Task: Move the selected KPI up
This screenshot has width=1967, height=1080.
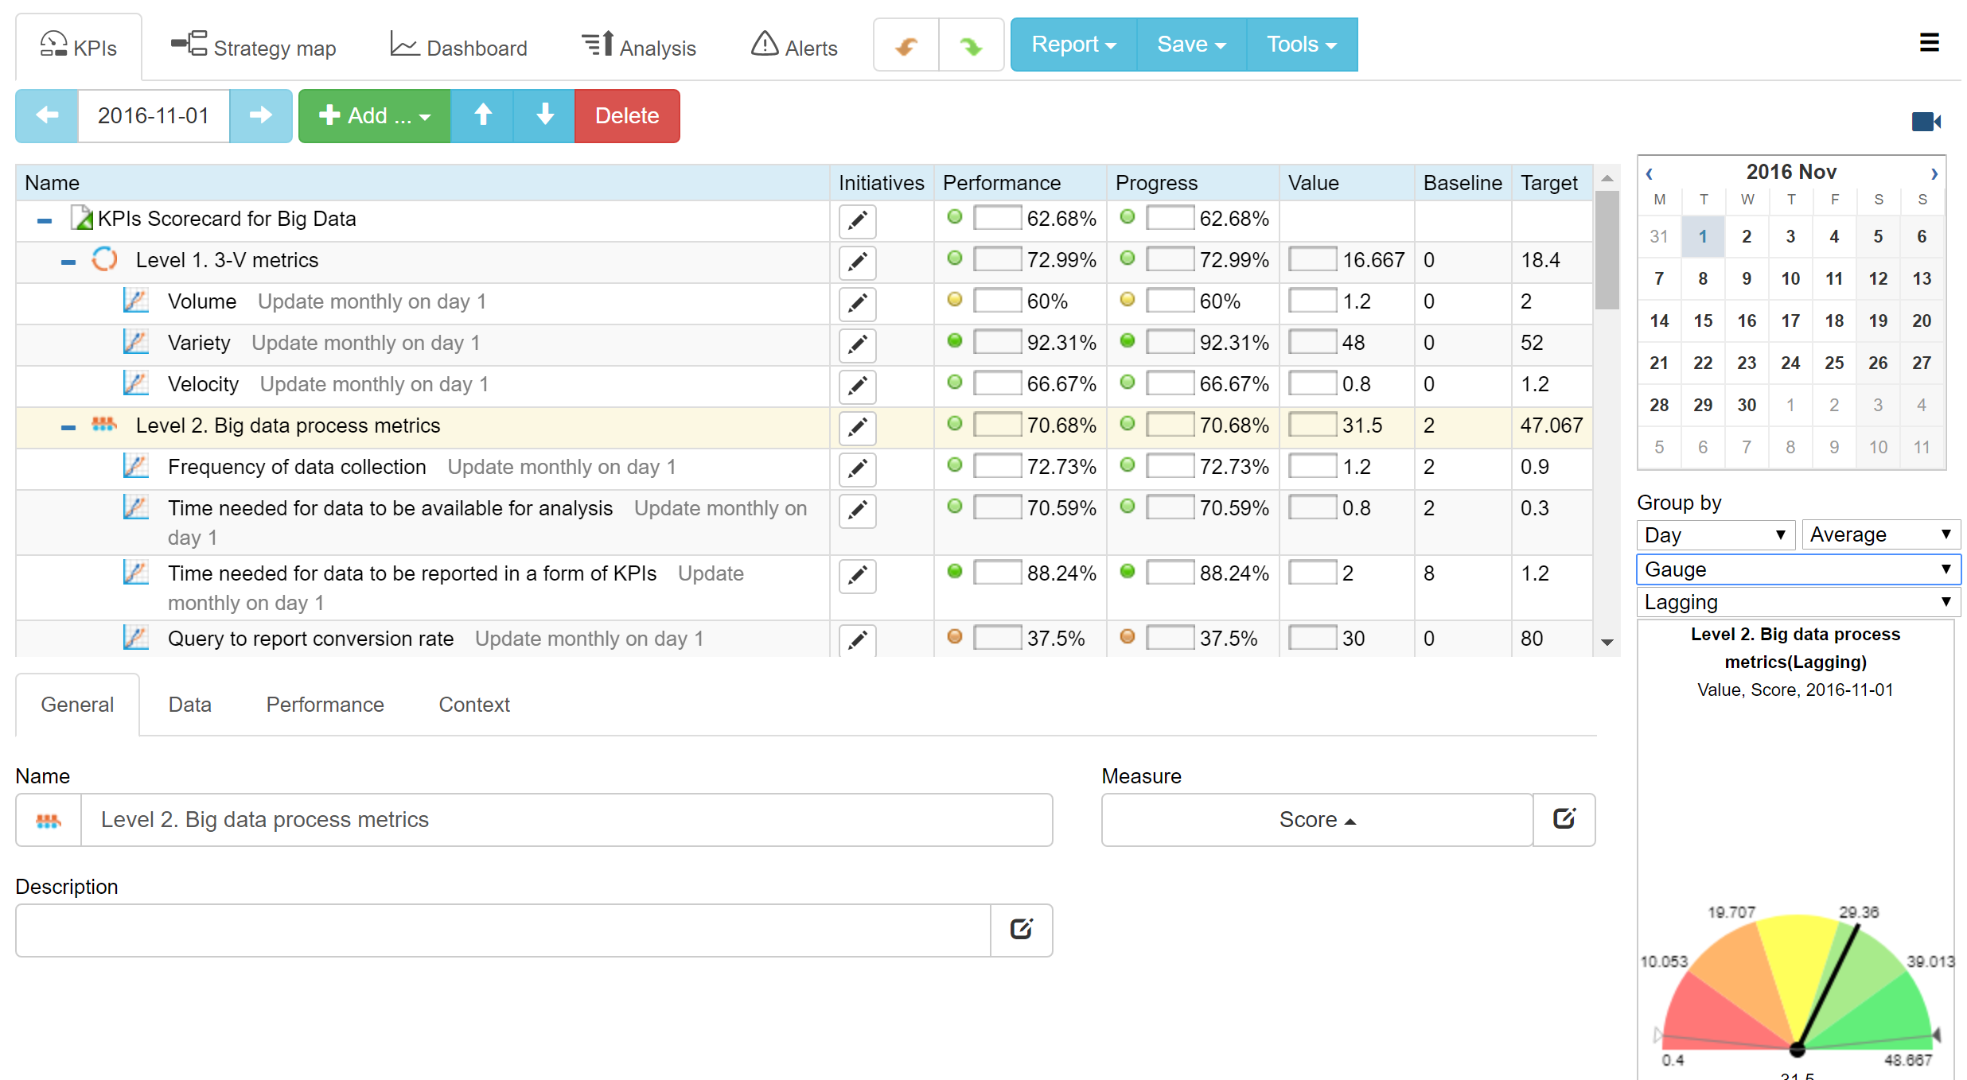Action: pyautogui.click(x=482, y=116)
